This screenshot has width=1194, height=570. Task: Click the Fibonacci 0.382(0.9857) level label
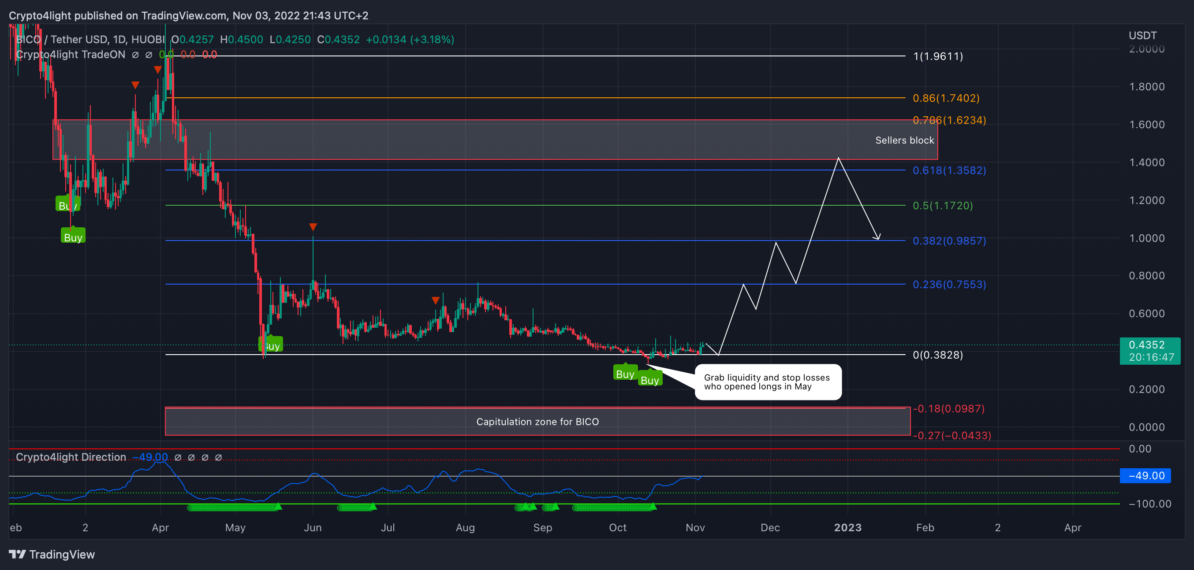point(949,241)
